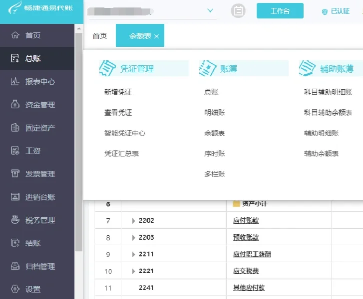Click the 应付账款 account link
The image size is (363, 299).
(x=246, y=220)
